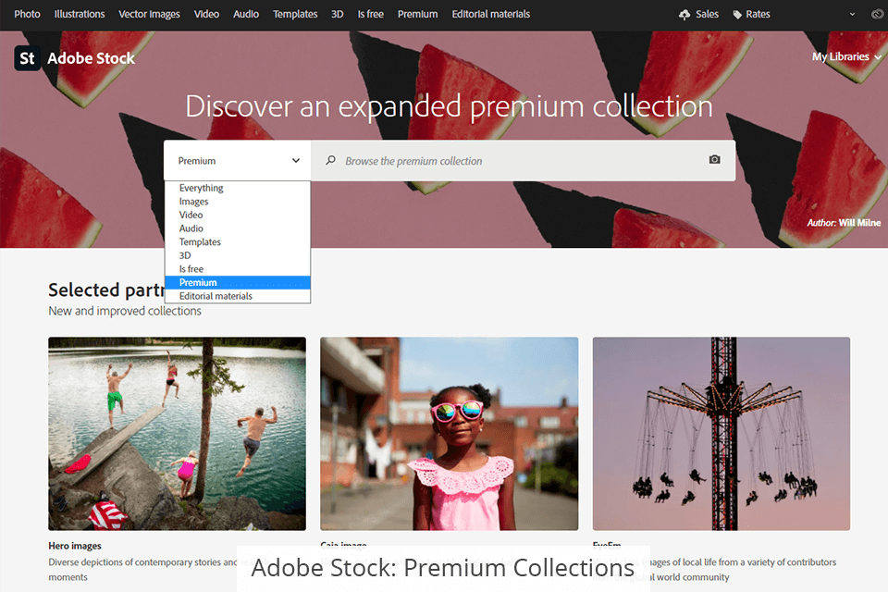Click the Creative Cloud icon in top bar
888x592 pixels.
coord(877,14)
